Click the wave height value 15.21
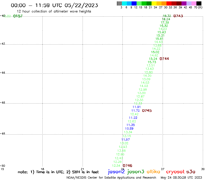The image size is (205, 180). pos(160,35)
